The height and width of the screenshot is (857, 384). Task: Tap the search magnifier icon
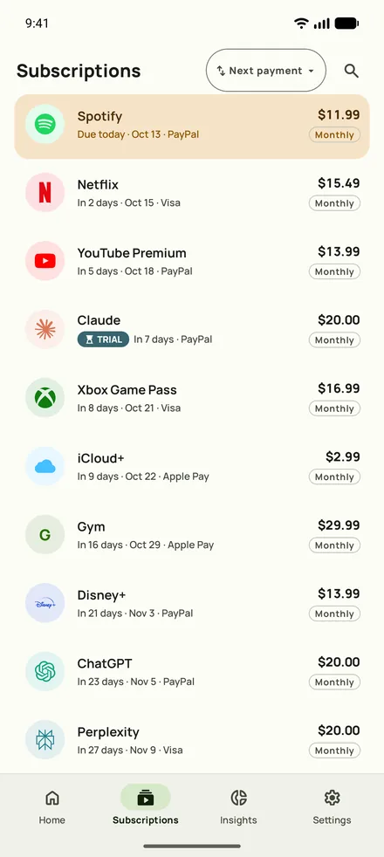coord(351,71)
